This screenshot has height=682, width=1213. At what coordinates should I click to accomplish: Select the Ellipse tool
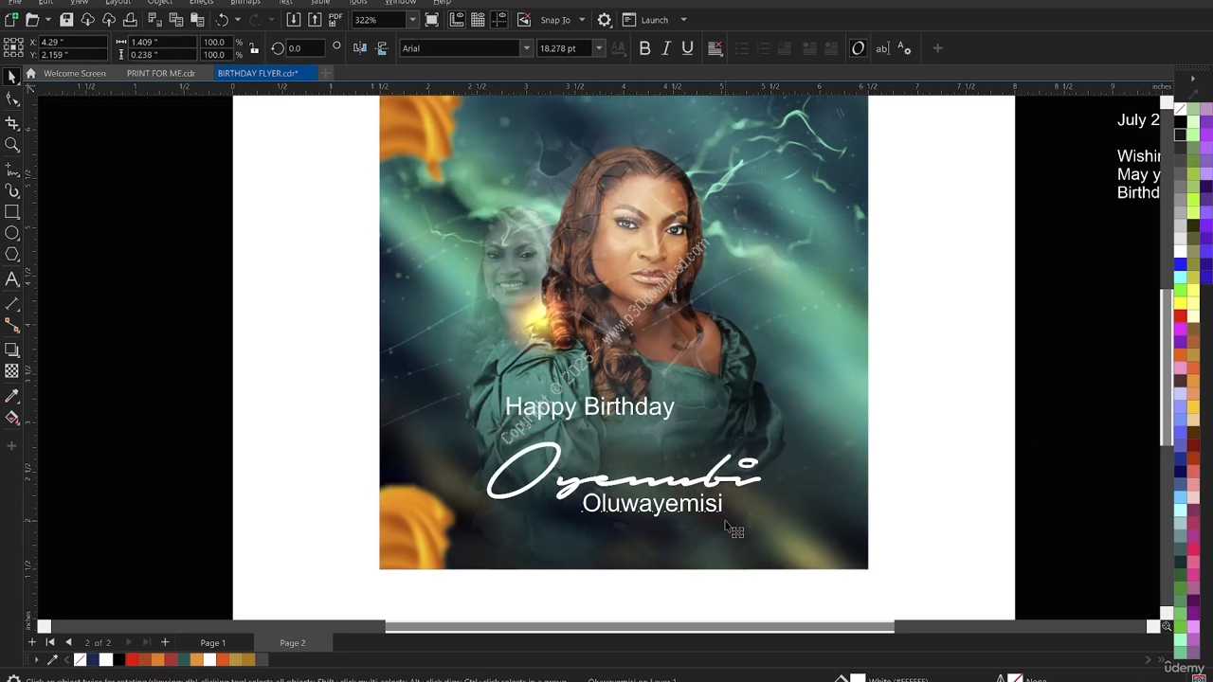(x=11, y=233)
